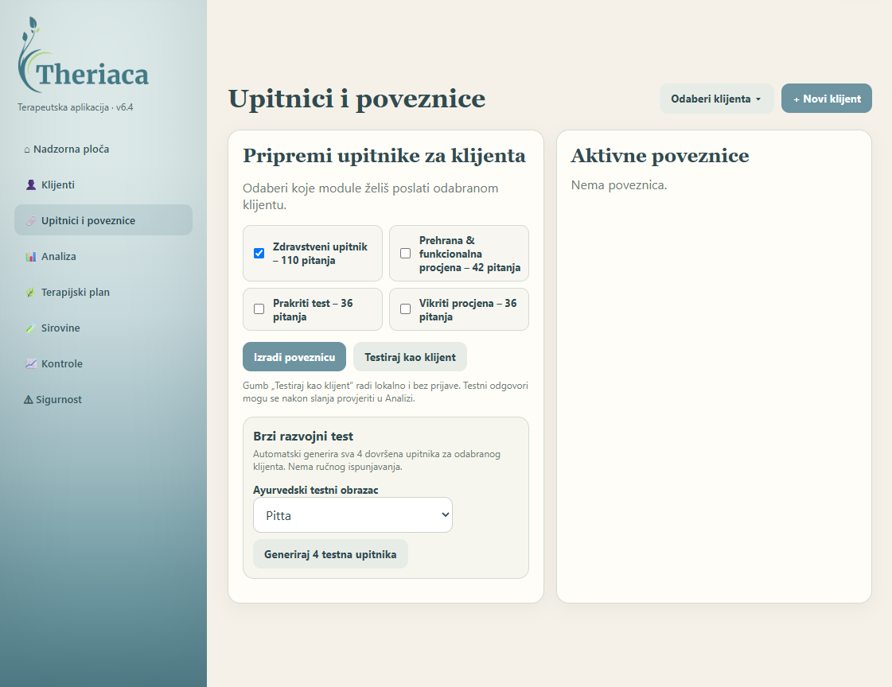The width and height of the screenshot is (892, 687).
Task: Expand the Ayurvedski testni obrazac Pitta select
Action: (x=353, y=515)
